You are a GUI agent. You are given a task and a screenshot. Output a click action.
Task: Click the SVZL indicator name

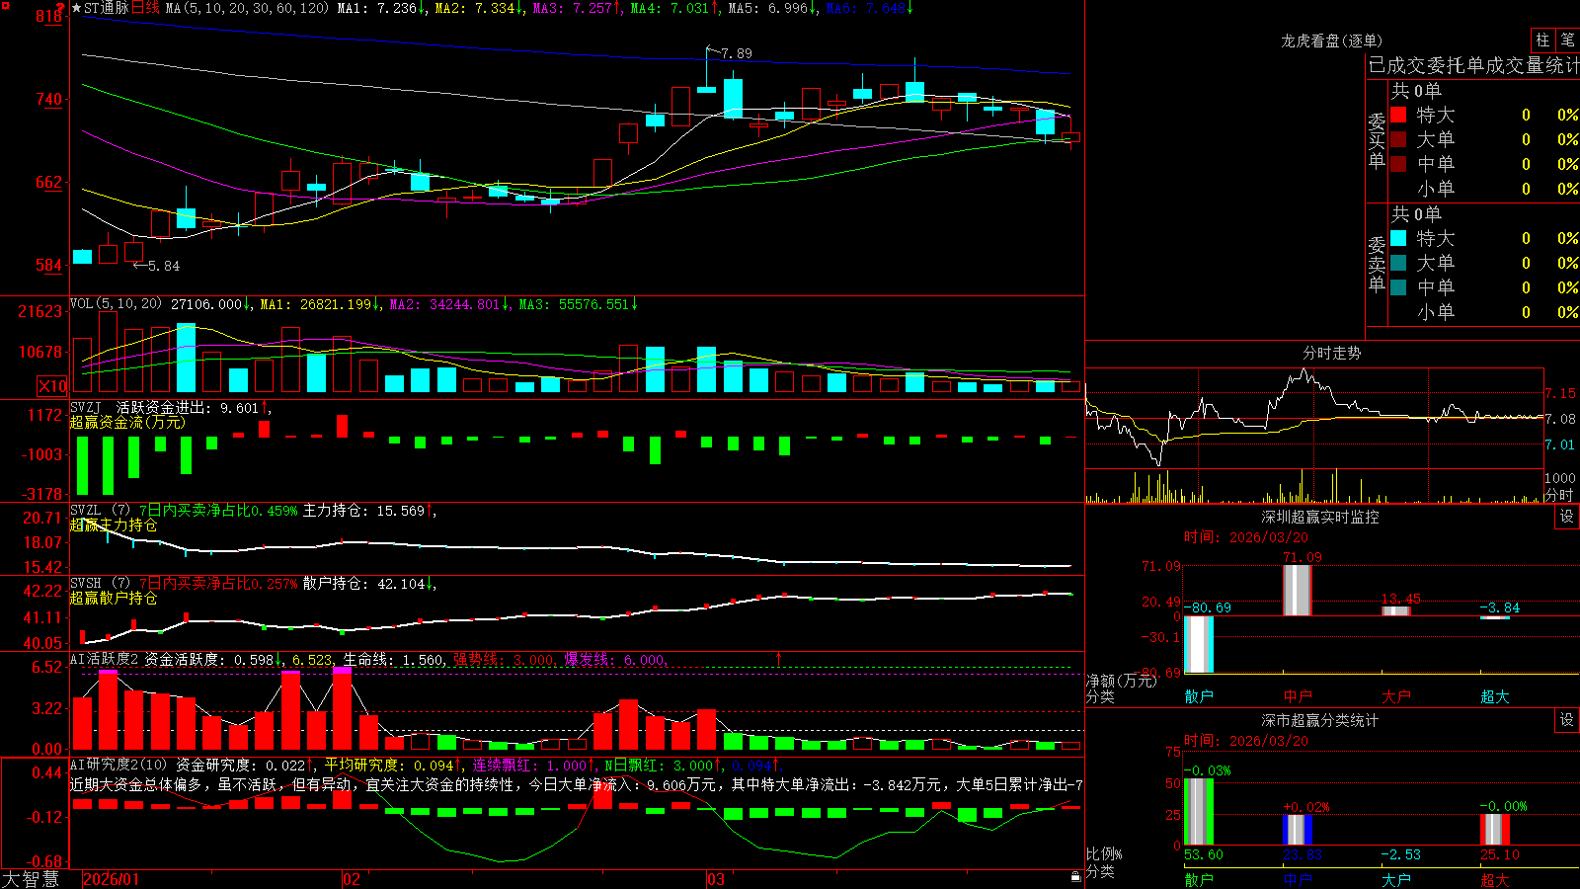point(86,511)
